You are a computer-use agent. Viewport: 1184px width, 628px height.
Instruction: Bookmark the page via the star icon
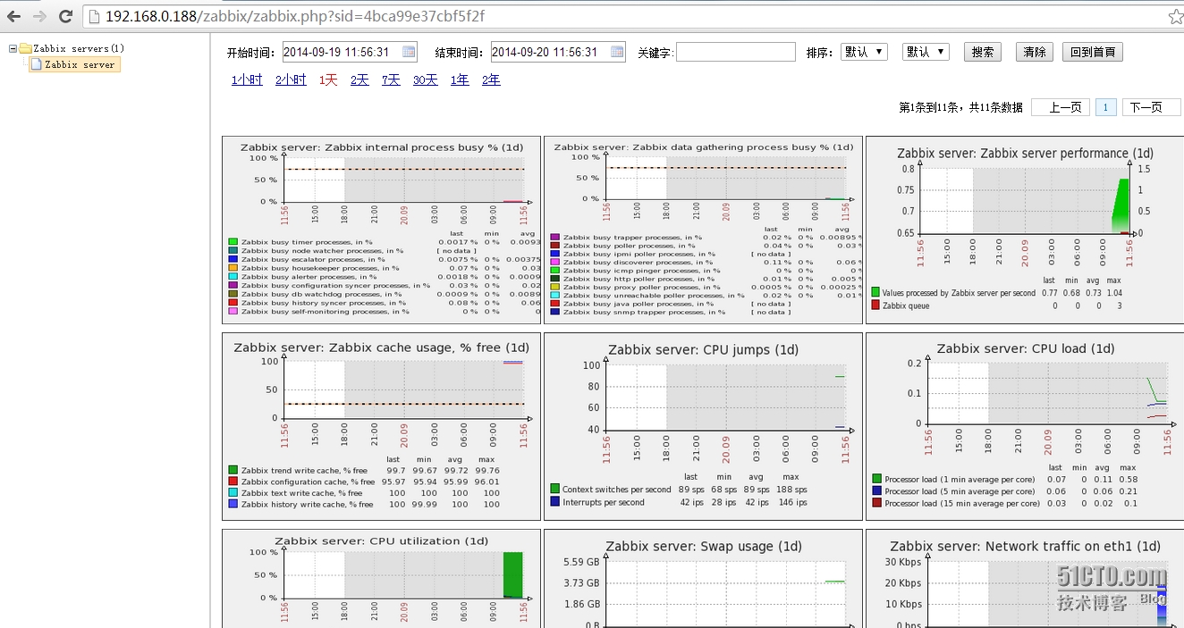tap(1176, 14)
